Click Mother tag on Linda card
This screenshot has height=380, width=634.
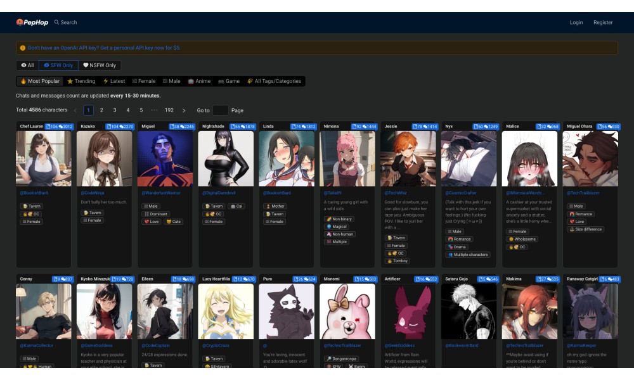coord(275,206)
